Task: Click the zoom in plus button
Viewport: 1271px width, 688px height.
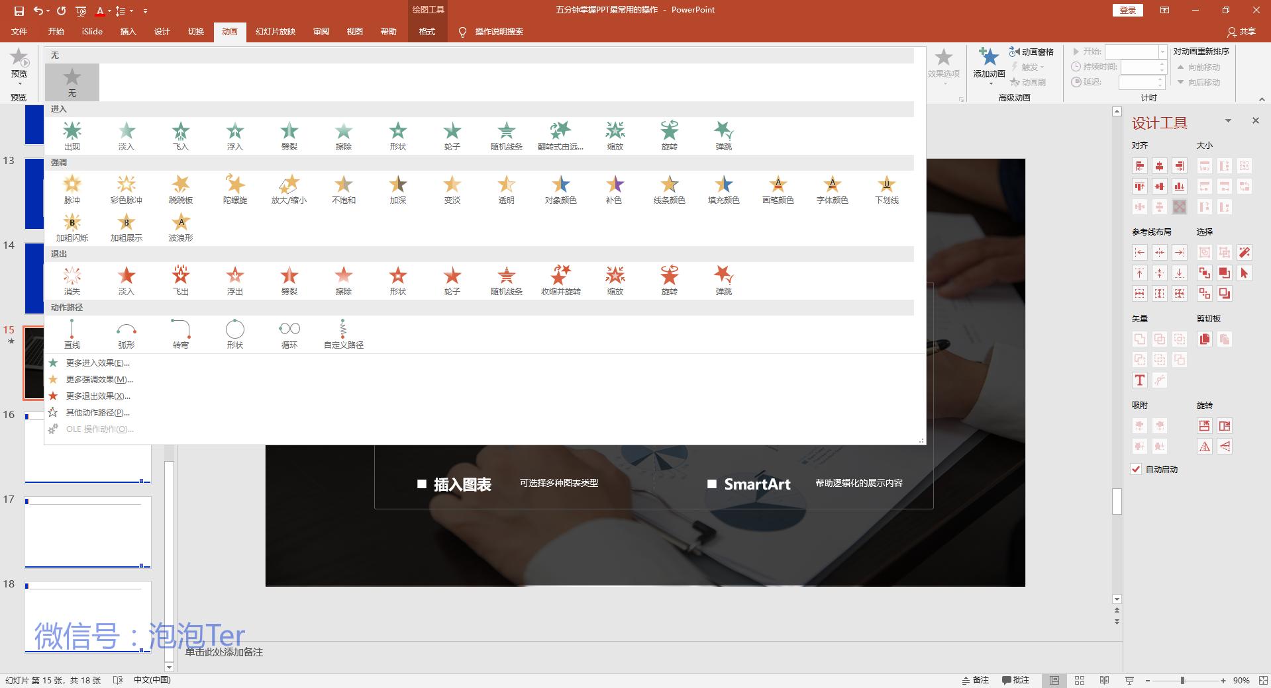Action: (x=1223, y=680)
